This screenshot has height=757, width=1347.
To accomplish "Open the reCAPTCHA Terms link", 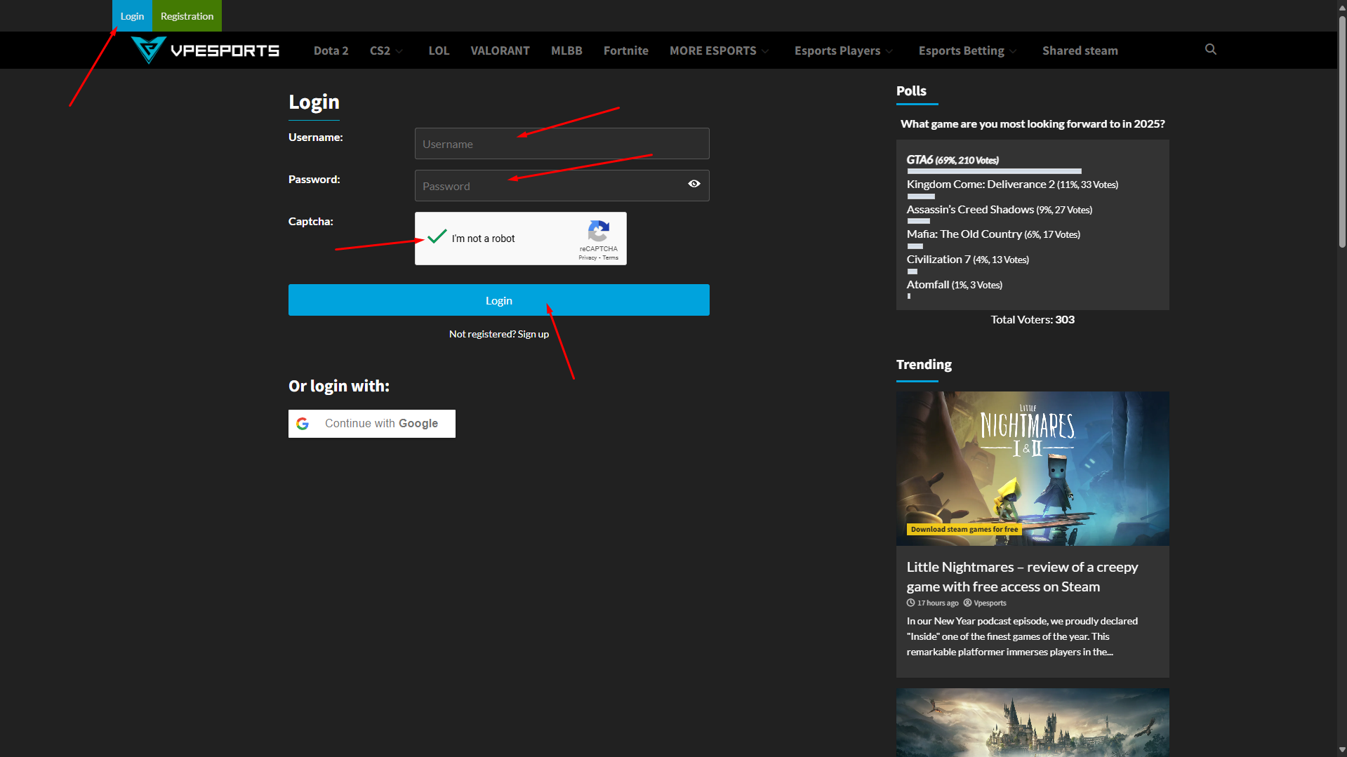I will point(611,257).
